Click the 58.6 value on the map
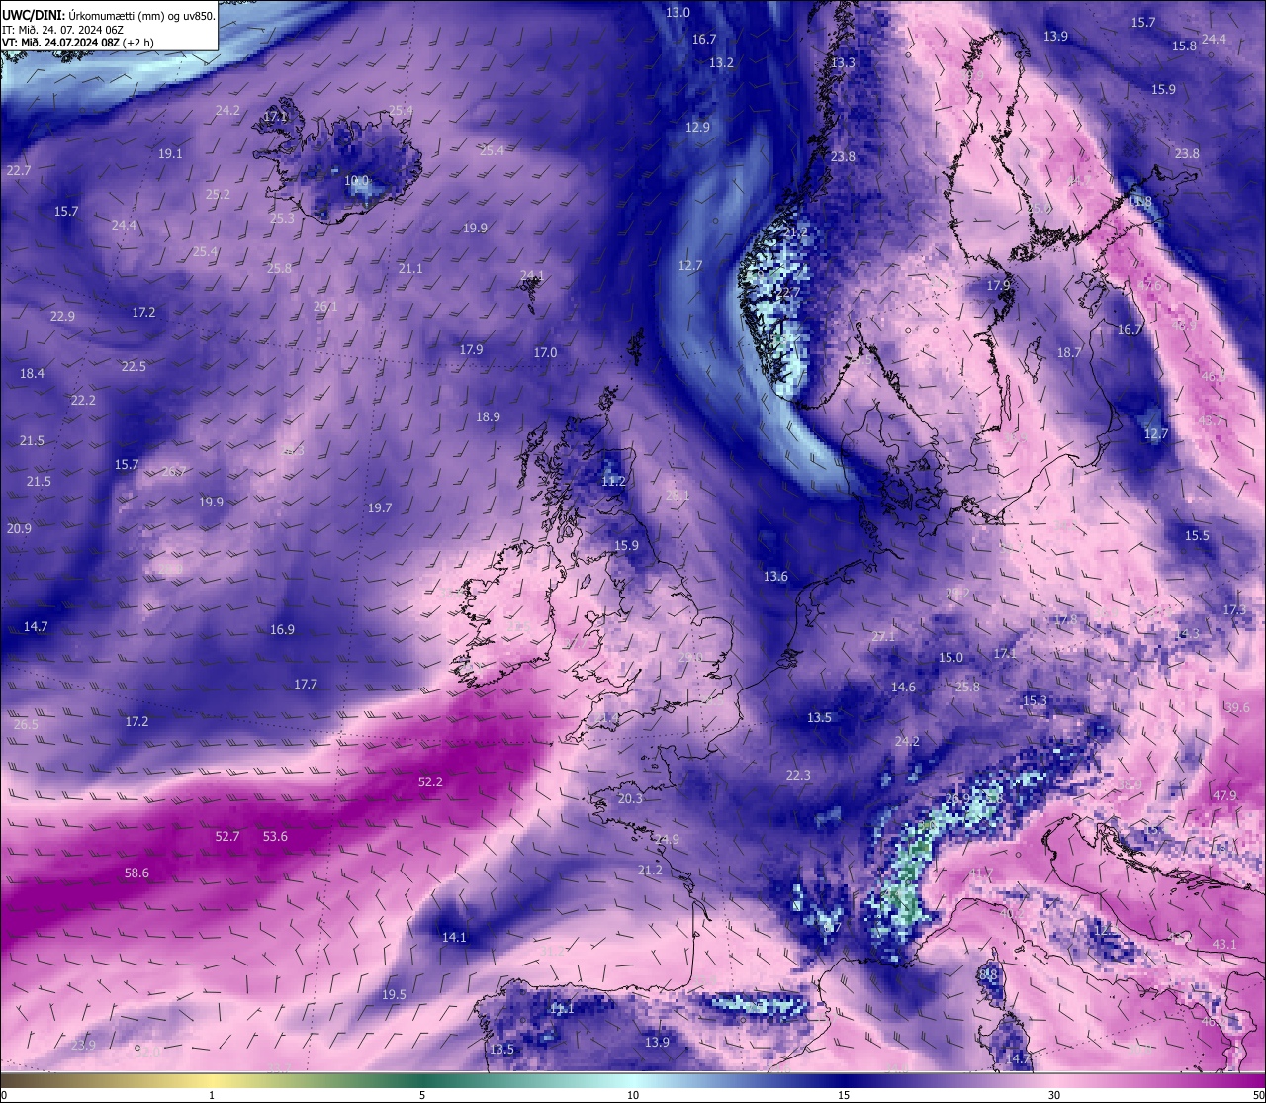This screenshot has width=1266, height=1103. (136, 873)
